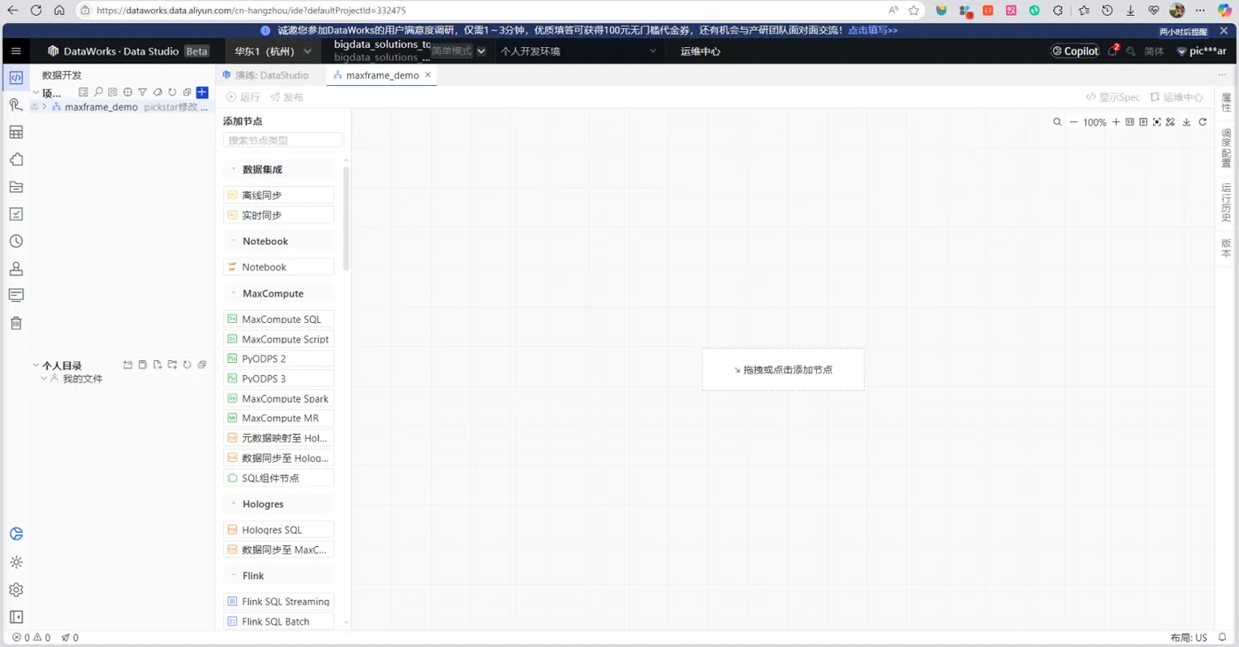Click the blue plus new-item button
Viewport: 1239px width, 647px height.
[x=202, y=92]
